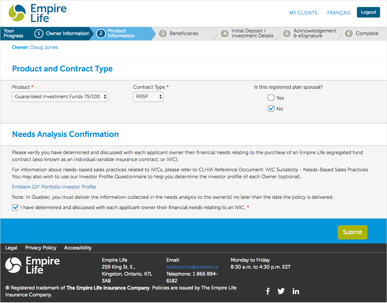Open the Facebook icon in footer

click(x=268, y=291)
